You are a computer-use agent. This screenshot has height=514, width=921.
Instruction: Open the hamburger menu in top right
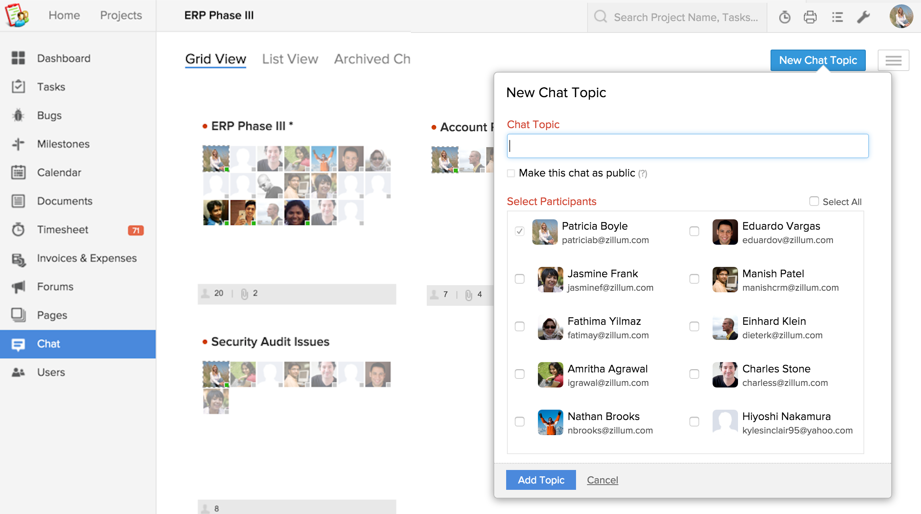tap(893, 60)
